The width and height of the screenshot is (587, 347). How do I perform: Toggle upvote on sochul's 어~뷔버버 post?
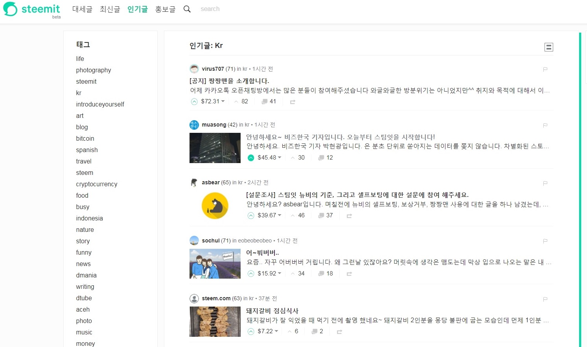[x=250, y=273]
